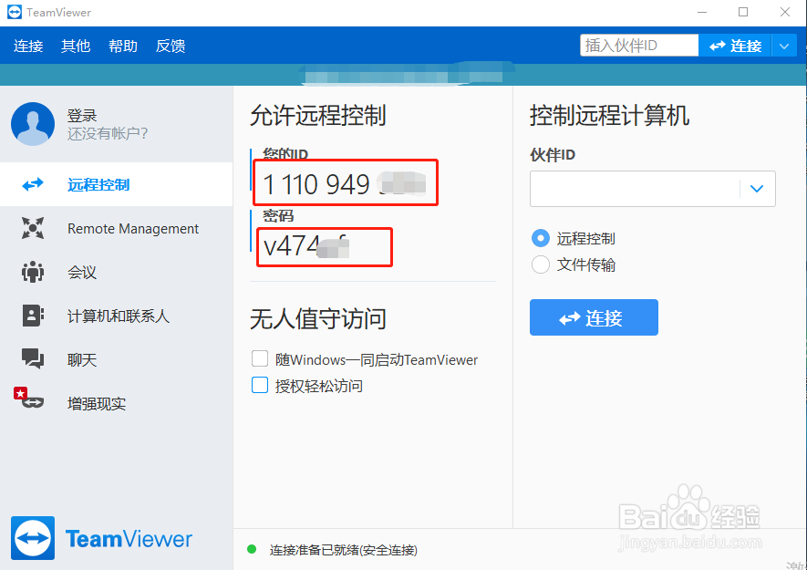Minimize the TeamViewer window
The width and height of the screenshot is (807, 570).
coord(702,12)
